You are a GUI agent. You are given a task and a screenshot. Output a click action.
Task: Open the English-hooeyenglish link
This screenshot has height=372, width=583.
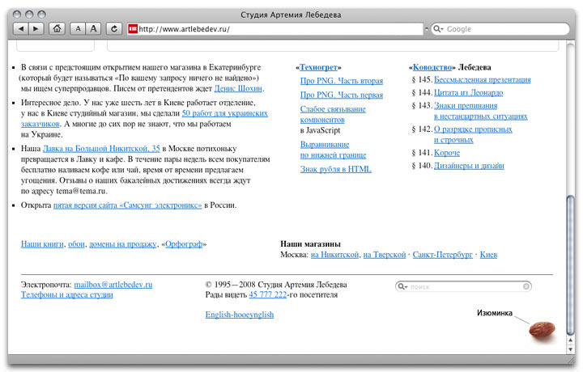[239, 315]
